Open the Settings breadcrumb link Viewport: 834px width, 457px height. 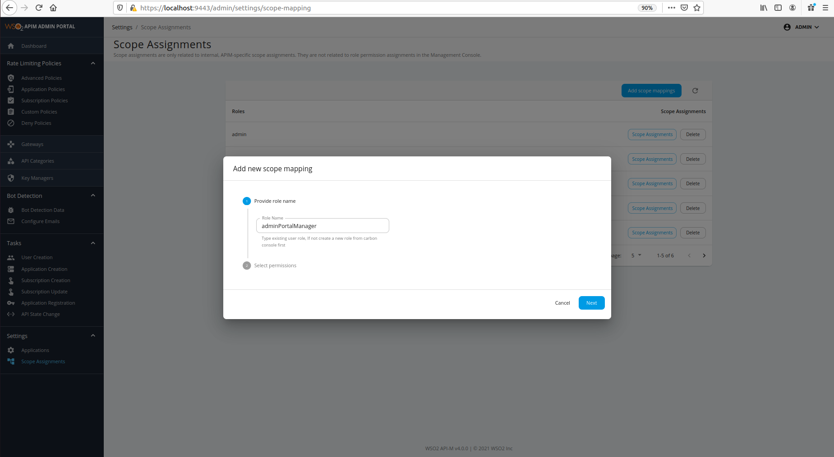122,27
